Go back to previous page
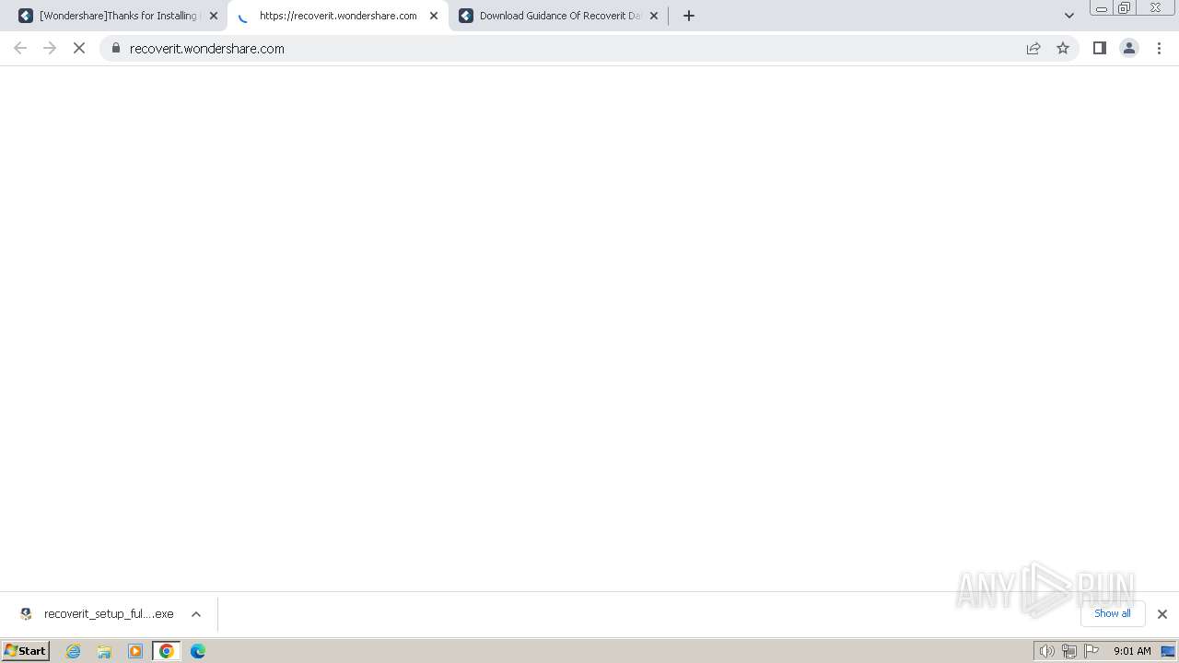This screenshot has width=1179, height=663. pyautogui.click(x=20, y=48)
